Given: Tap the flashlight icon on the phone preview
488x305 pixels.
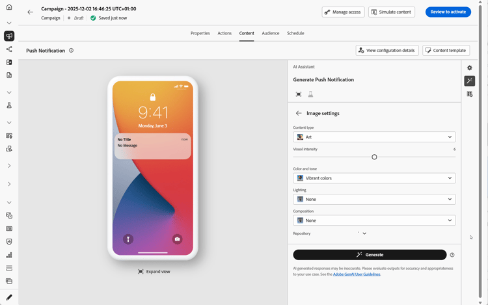Looking at the screenshot, I should 128,239.
